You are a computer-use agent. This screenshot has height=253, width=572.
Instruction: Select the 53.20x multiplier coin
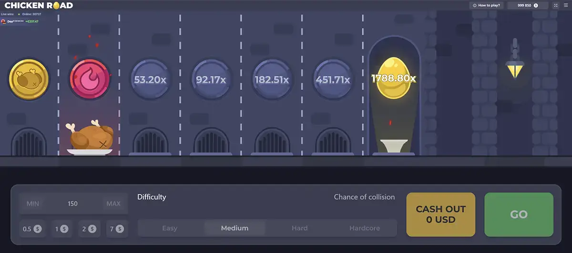pos(150,80)
